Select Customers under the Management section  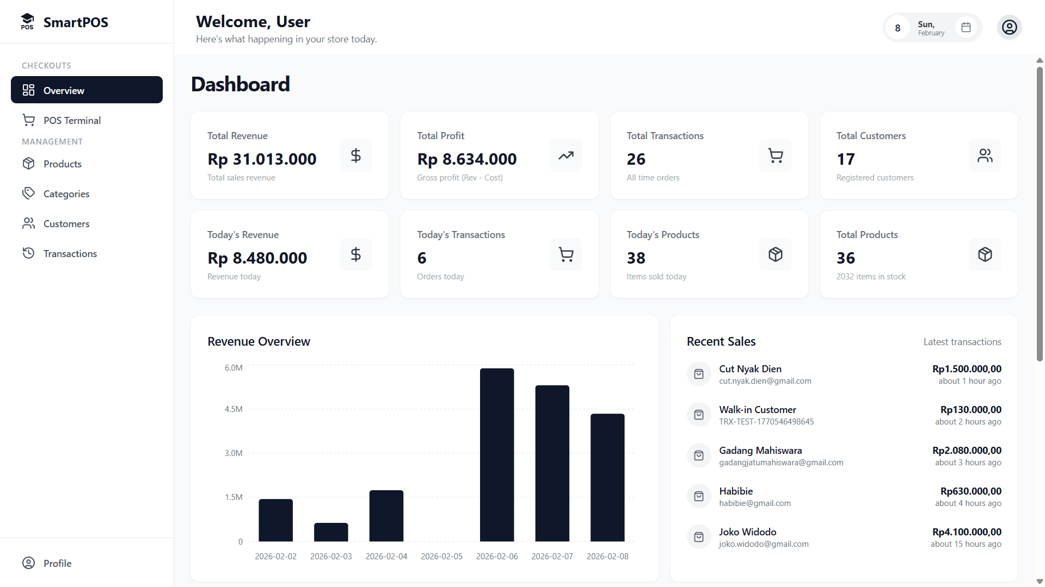[x=66, y=223]
